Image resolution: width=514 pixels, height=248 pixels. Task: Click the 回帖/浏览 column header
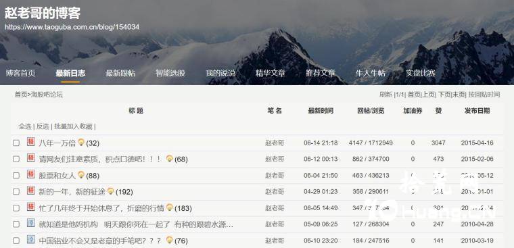click(371, 111)
